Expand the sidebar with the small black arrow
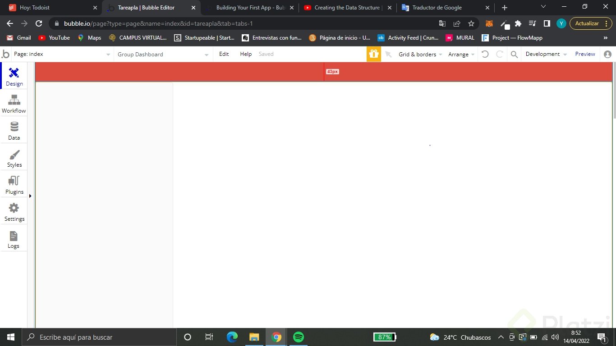The image size is (616, 346). click(x=30, y=196)
